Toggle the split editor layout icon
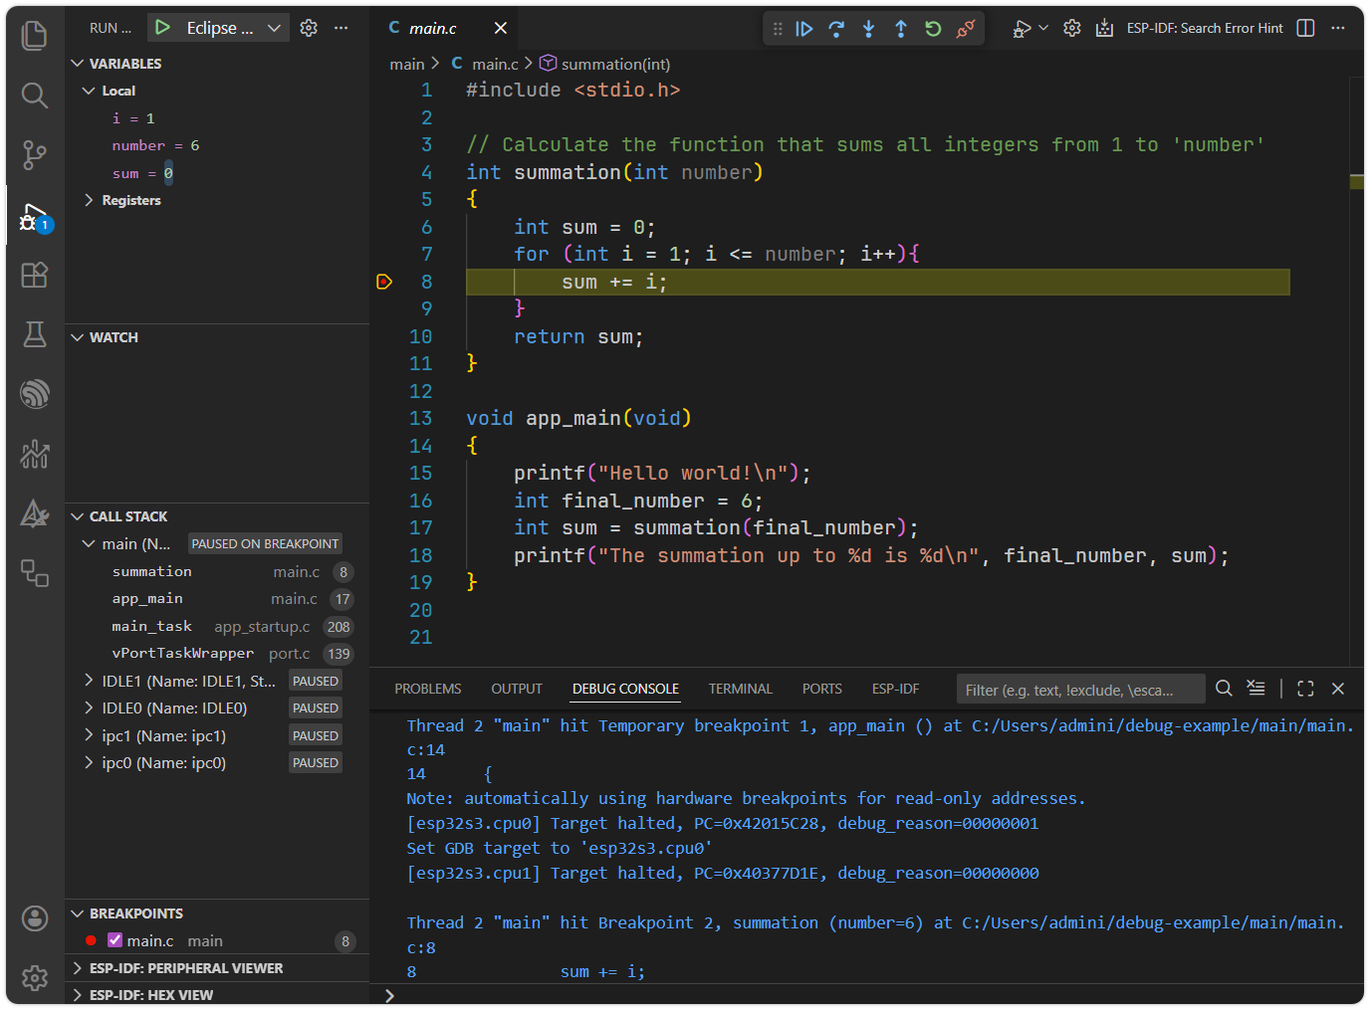Screen dimensions: 1370x1010 1305,28
